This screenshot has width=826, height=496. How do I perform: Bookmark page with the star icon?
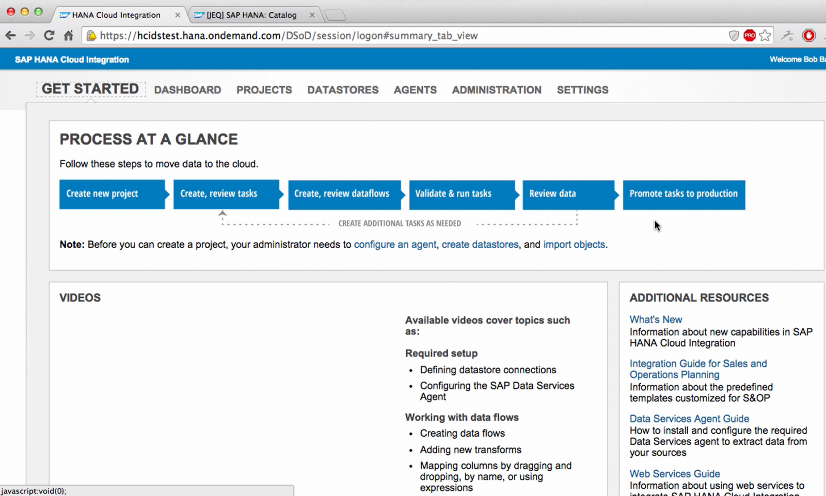click(x=765, y=36)
